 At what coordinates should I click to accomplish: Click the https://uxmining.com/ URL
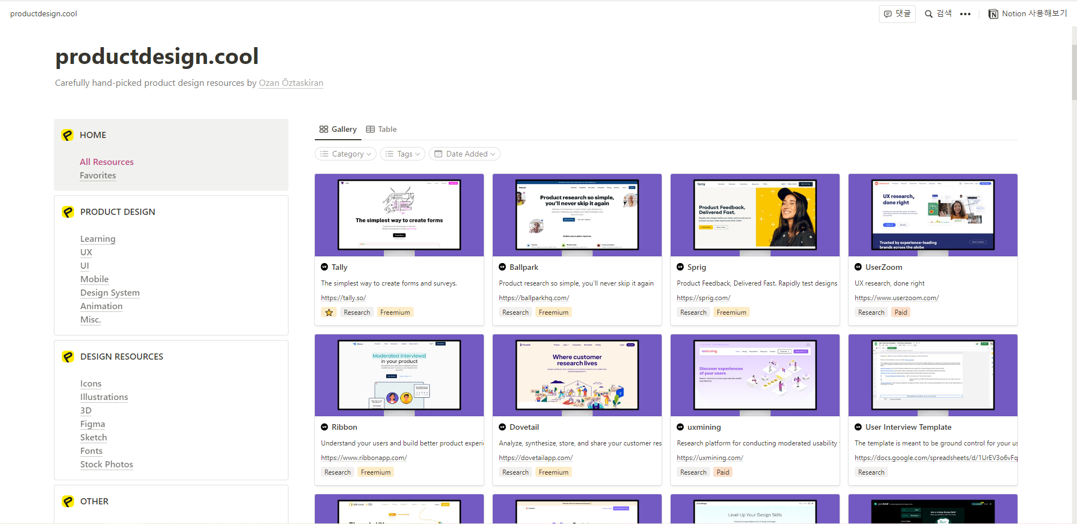(x=709, y=458)
